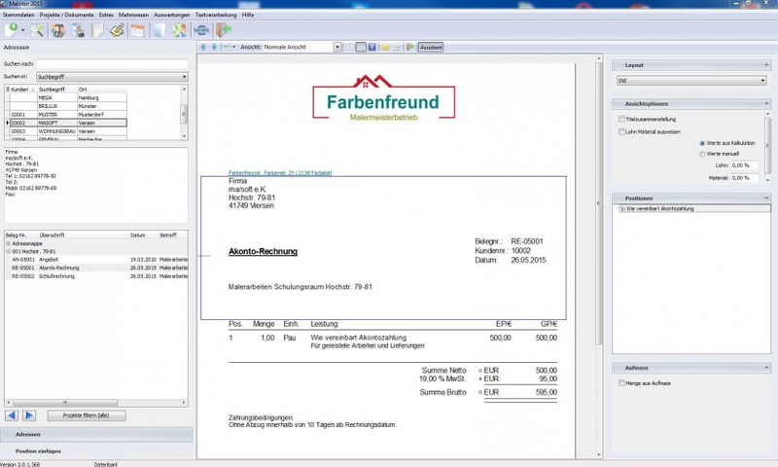The height and width of the screenshot is (467, 778).
Task: Open the Projekte / Dokumente menu
Action: pos(66,15)
